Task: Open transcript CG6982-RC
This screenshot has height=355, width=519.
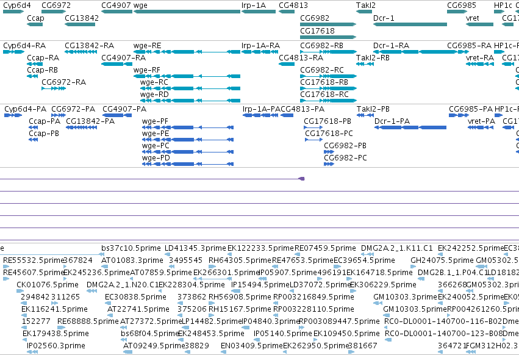Action: pyautogui.click(x=328, y=76)
